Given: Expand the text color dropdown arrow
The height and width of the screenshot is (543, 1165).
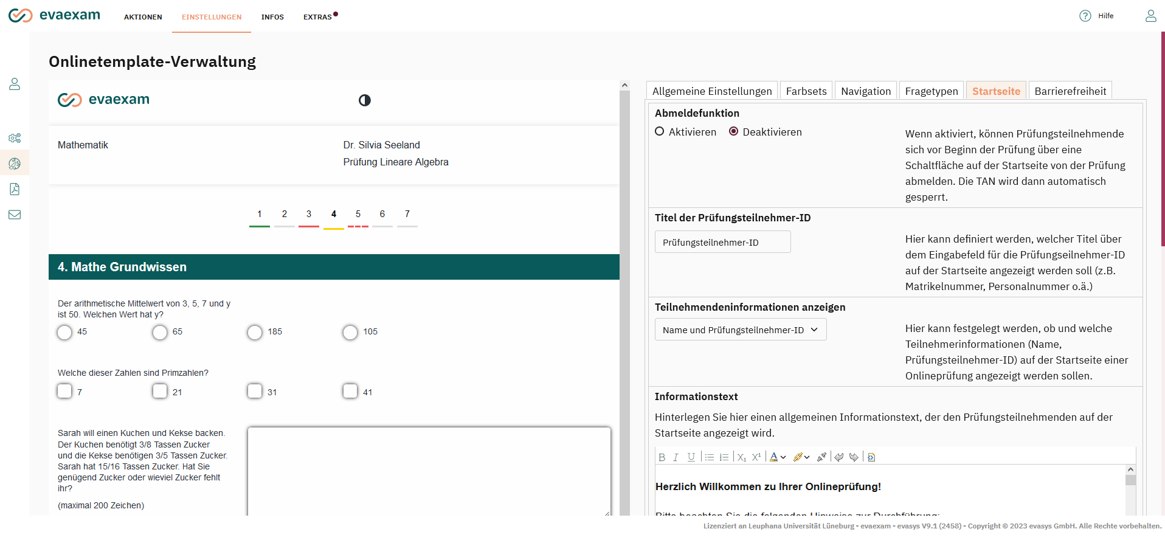Looking at the screenshot, I should coord(783,457).
